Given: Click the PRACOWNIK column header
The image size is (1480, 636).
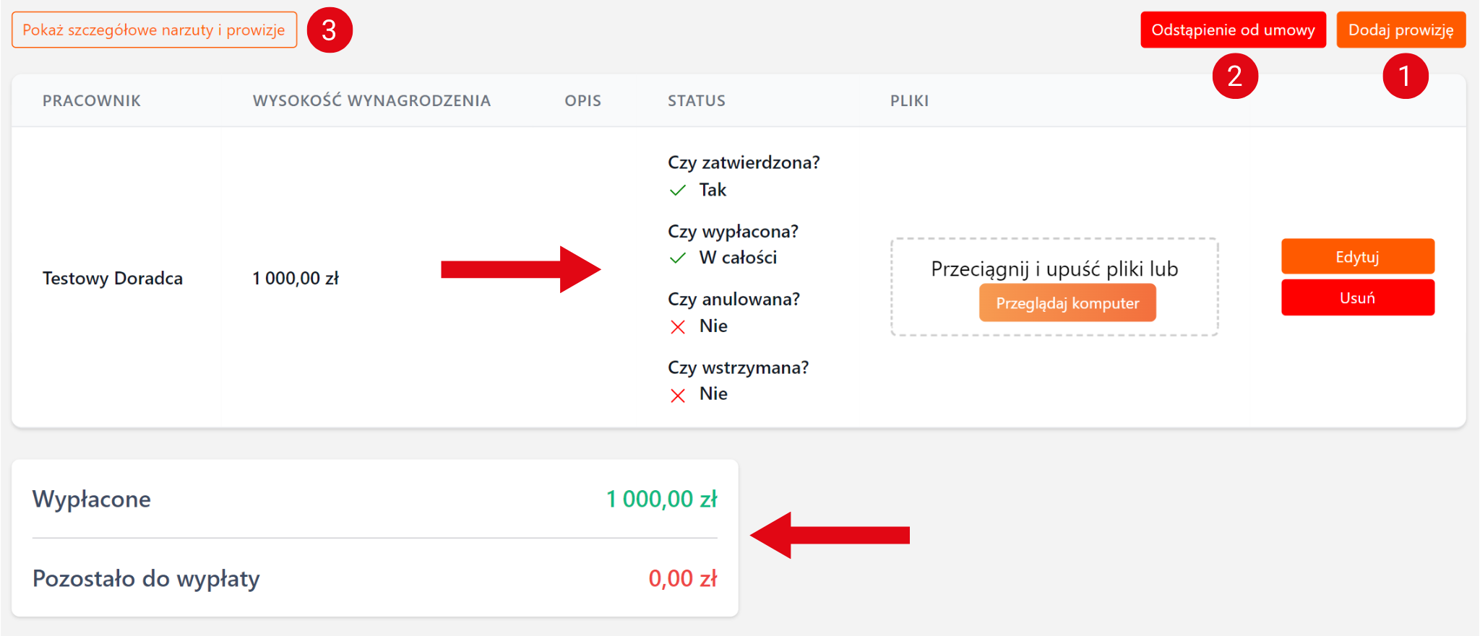Looking at the screenshot, I should pyautogui.click(x=92, y=101).
